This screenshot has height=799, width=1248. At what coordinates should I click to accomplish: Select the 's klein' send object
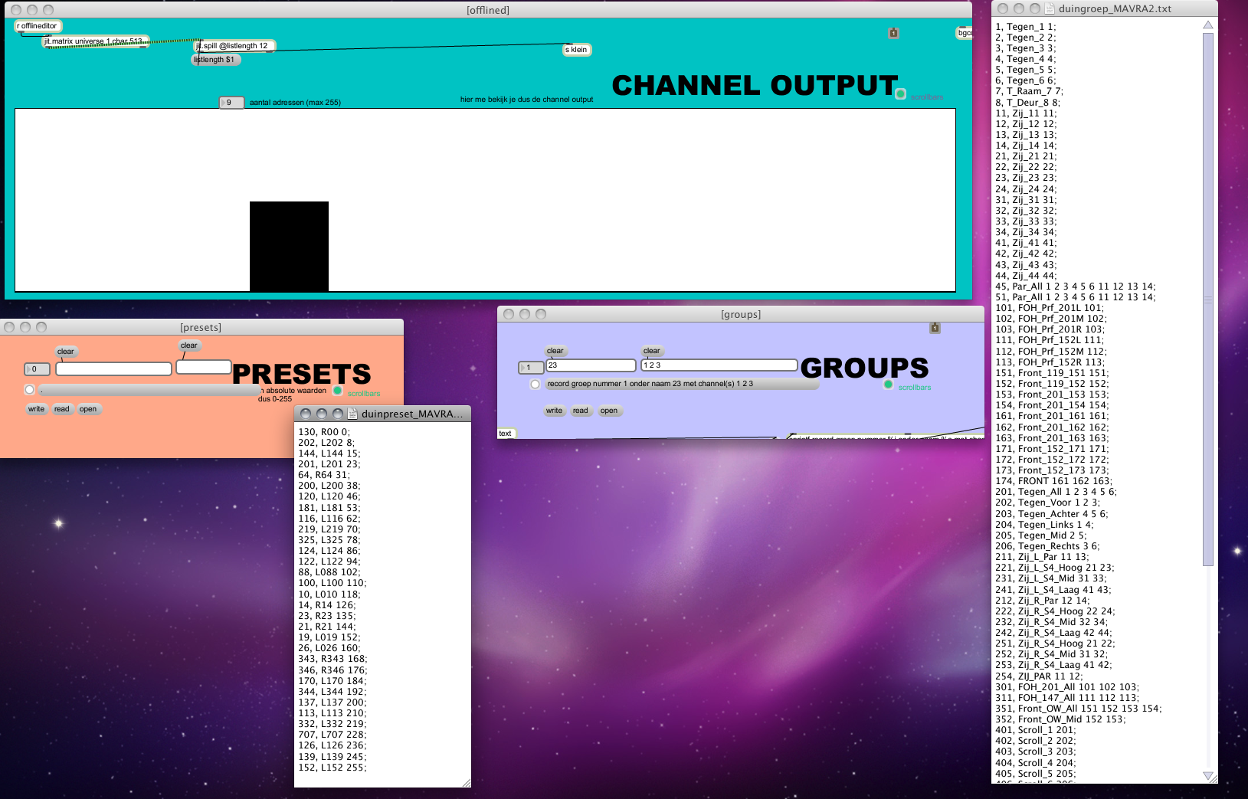[577, 50]
